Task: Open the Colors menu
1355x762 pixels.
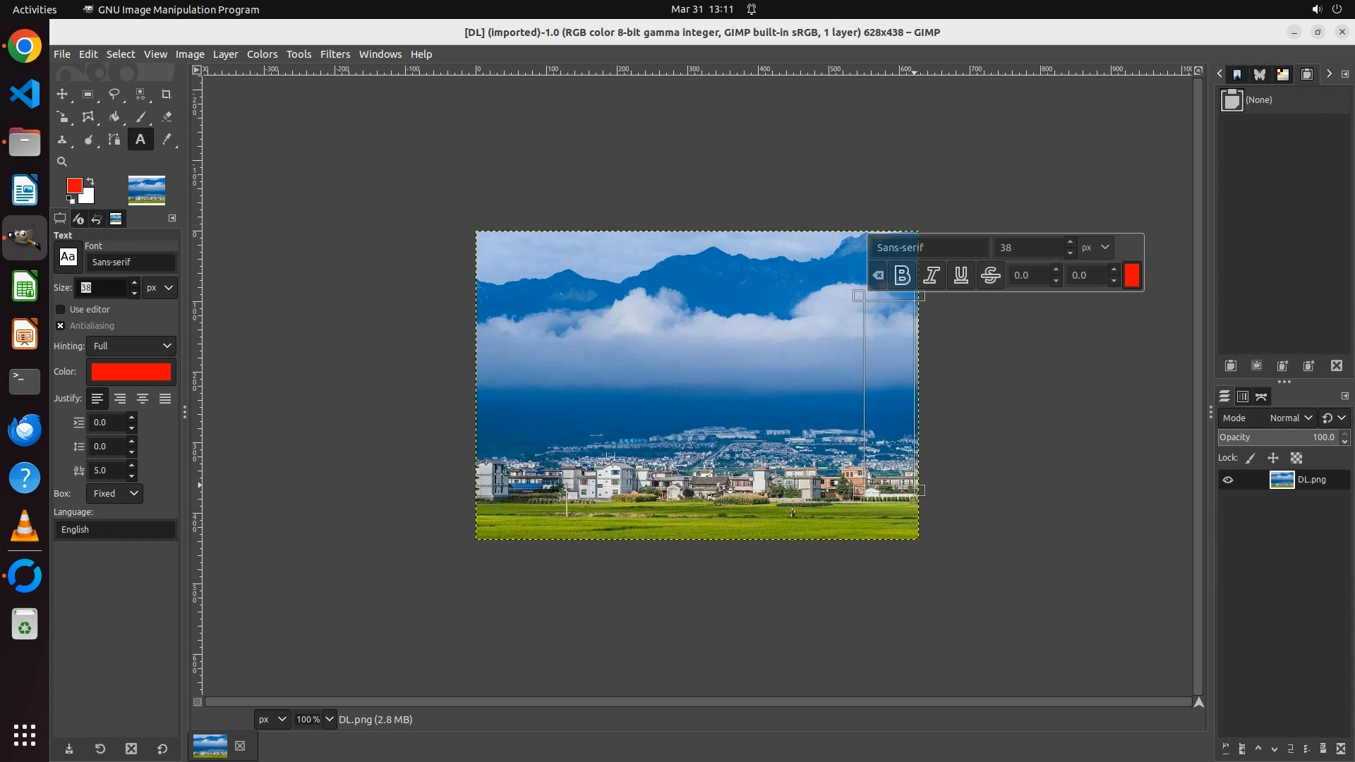Action: (262, 54)
